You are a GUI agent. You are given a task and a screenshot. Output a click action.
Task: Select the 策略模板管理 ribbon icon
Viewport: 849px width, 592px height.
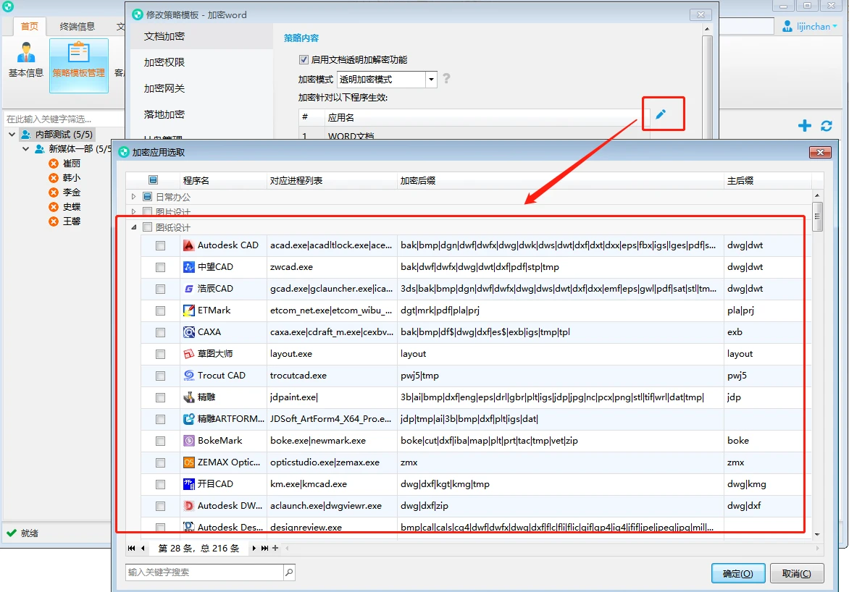point(79,65)
